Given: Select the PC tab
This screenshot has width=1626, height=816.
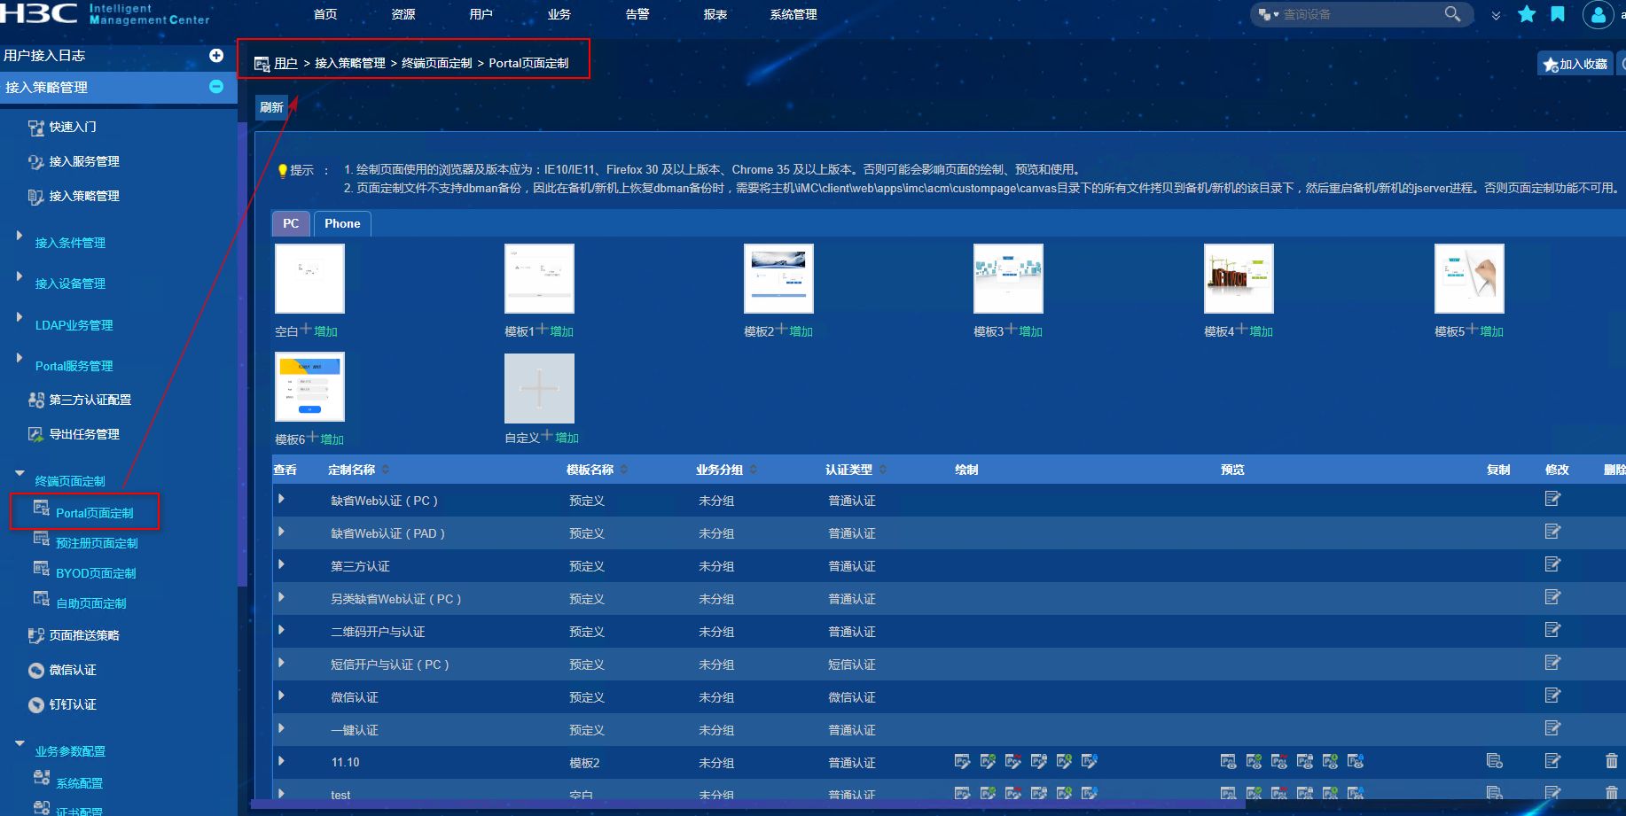Looking at the screenshot, I should (x=291, y=223).
